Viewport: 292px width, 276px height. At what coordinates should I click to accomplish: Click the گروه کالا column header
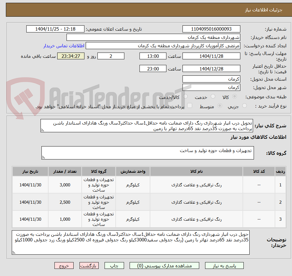pyautogui.click(x=99, y=172)
